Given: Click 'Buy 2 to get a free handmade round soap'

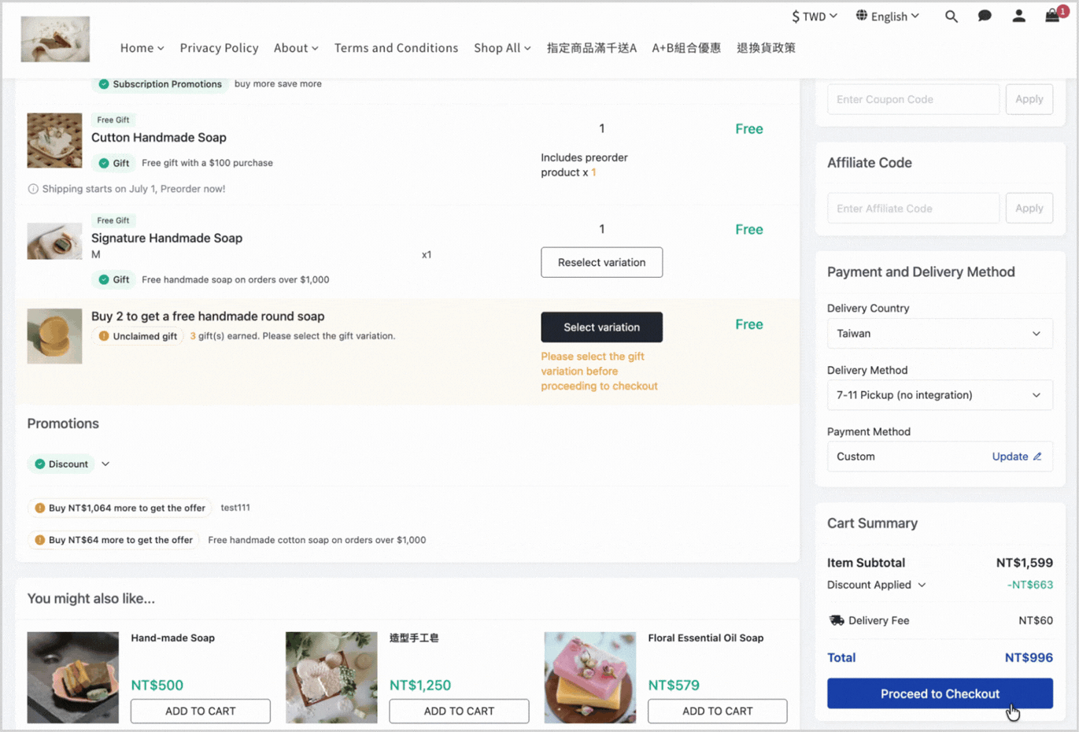Looking at the screenshot, I should pos(208,316).
